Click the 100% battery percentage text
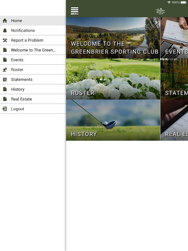Viewport: 188px width, 251px height. click(x=176, y=3)
